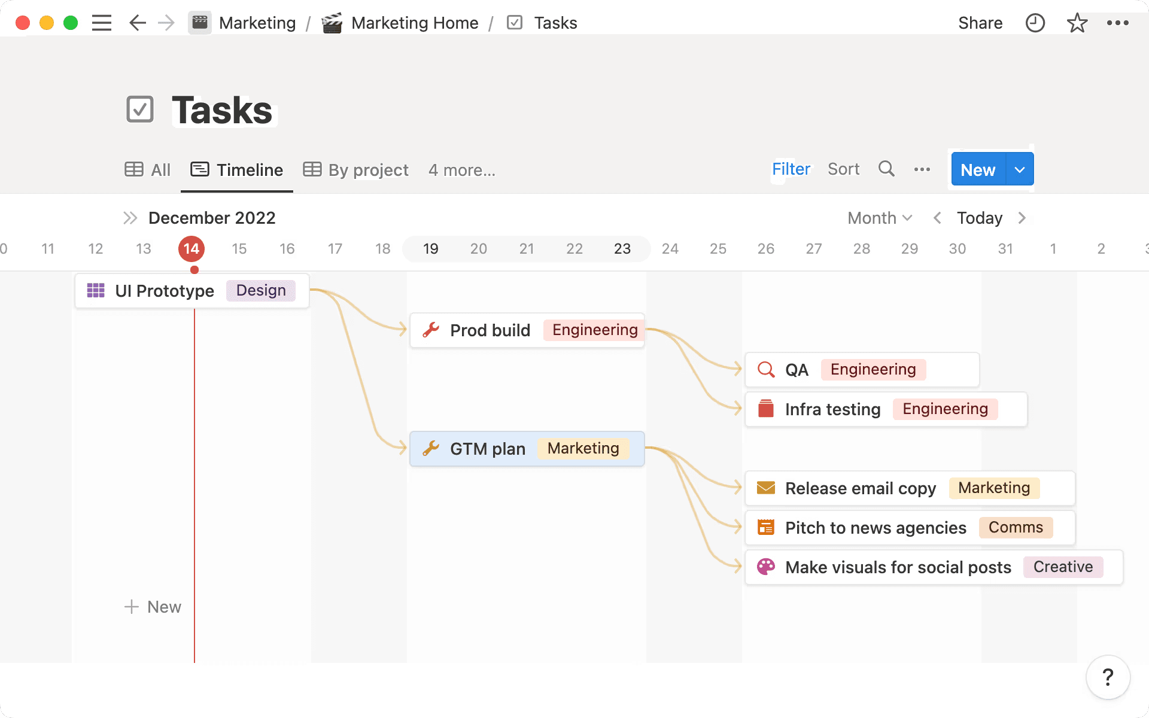Switch to the All tab
Viewport: 1149px width, 718px height.
click(147, 170)
